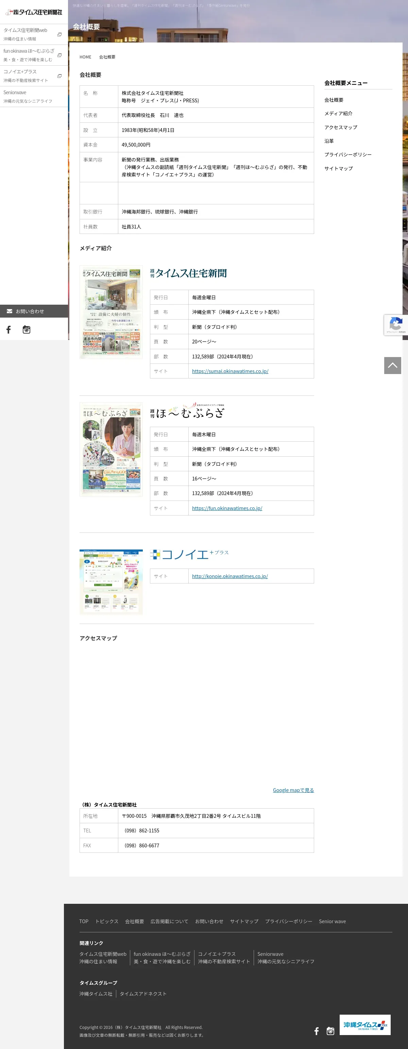Click サイトマップ in footer navigation
Viewport: 408px width, 1049px height.
pos(244,921)
